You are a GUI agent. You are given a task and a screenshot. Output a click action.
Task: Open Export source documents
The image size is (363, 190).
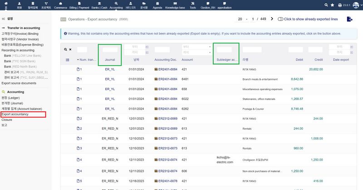coord(19,83)
